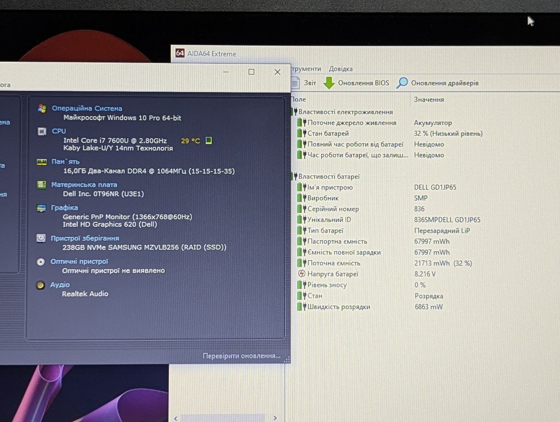Open the Графіка section link
Viewport: 560px width, 422px height.
(64, 208)
